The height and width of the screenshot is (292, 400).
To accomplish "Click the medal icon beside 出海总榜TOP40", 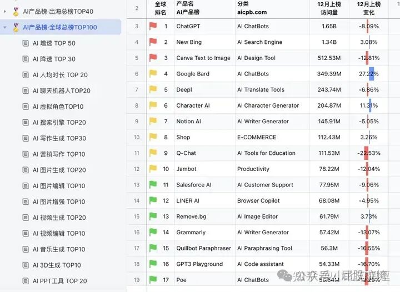I will pyautogui.click(x=16, y=12).
